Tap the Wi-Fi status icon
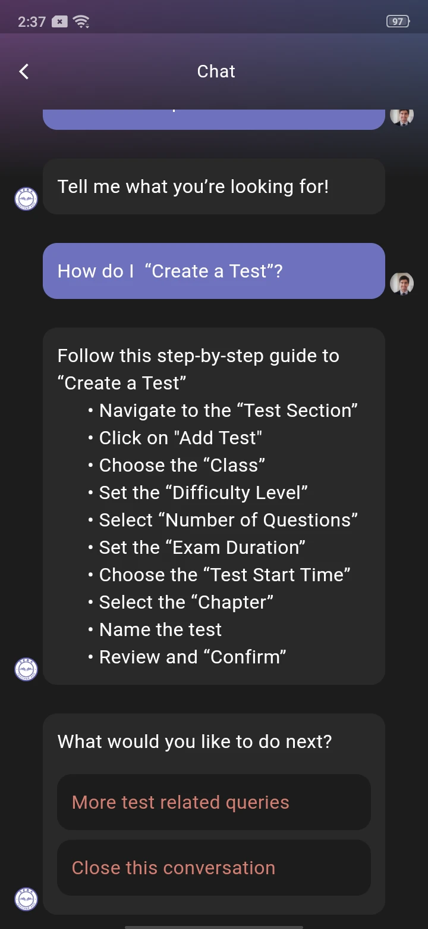 [x=81, y=22]
